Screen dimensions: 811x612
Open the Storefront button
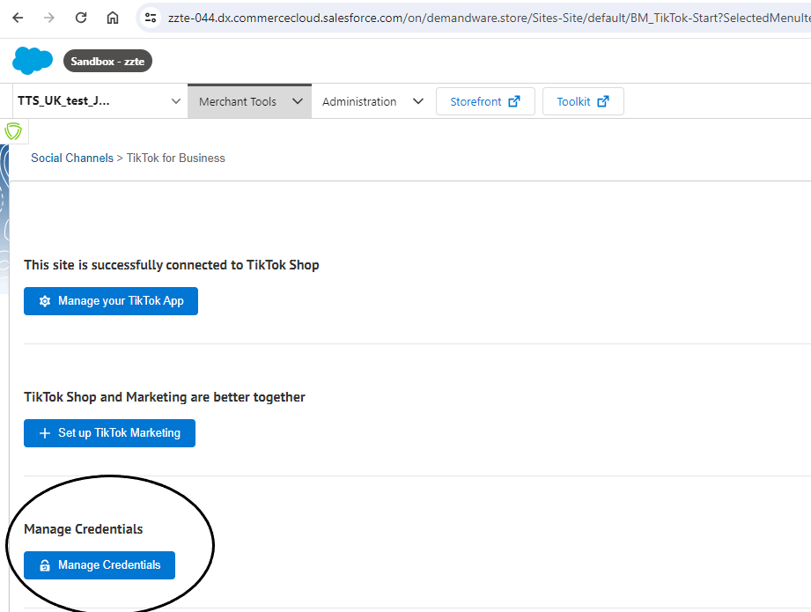click(485, 101)
